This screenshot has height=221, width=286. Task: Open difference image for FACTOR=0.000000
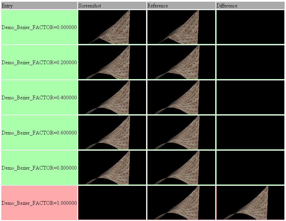pyautogui.click(x=250, y=27)
